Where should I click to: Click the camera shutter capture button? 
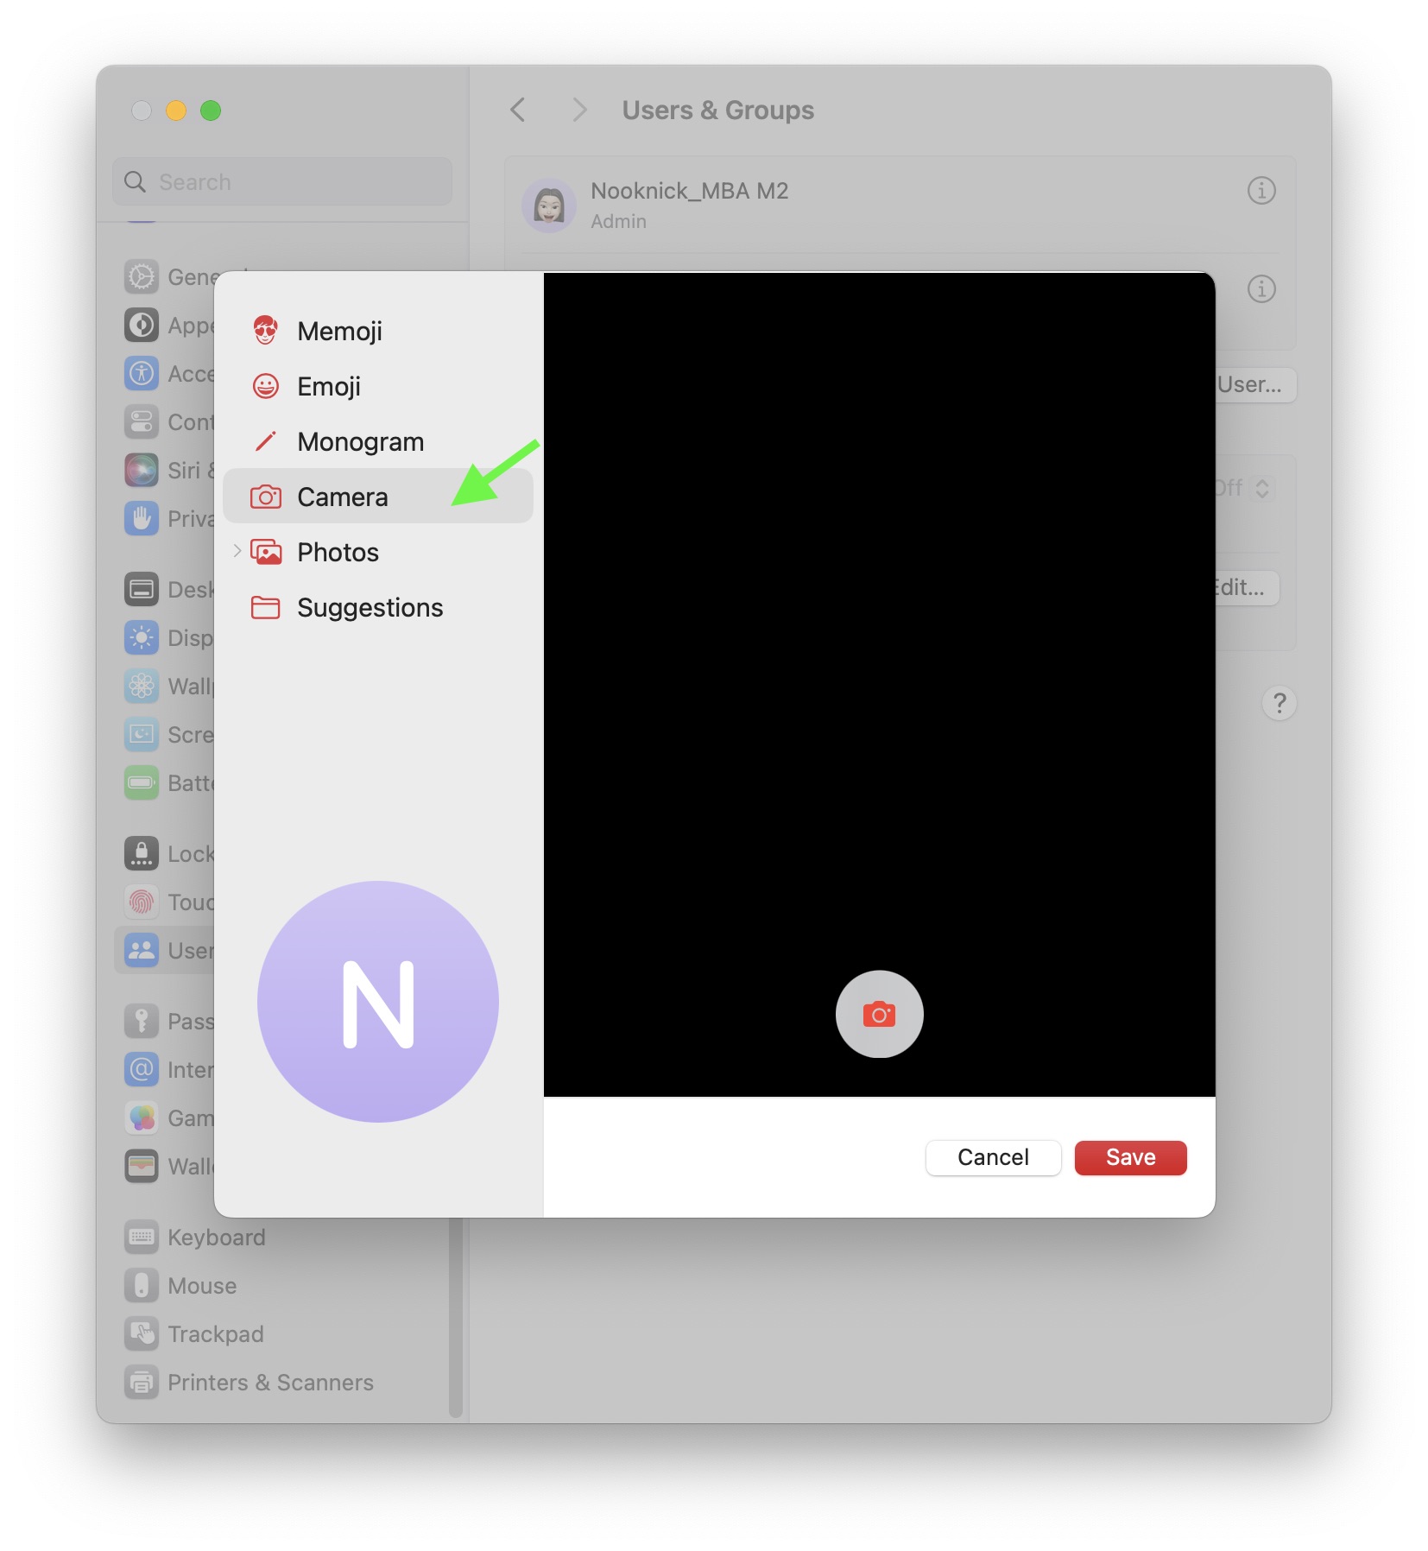click(x=879, y=1014)
